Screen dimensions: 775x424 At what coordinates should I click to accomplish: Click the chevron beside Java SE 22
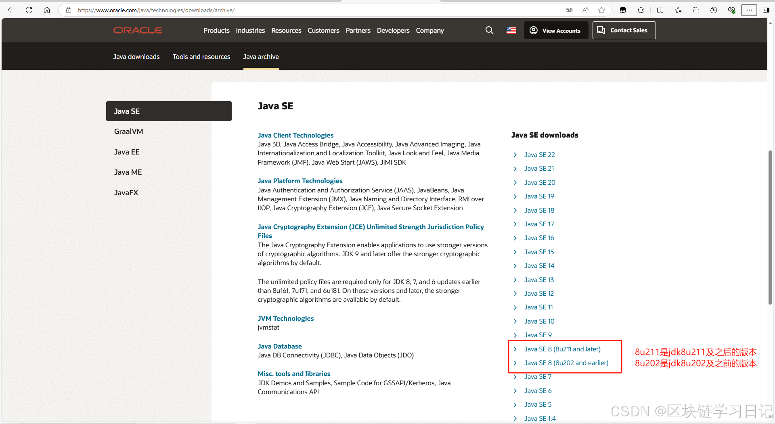click(515, 155)
